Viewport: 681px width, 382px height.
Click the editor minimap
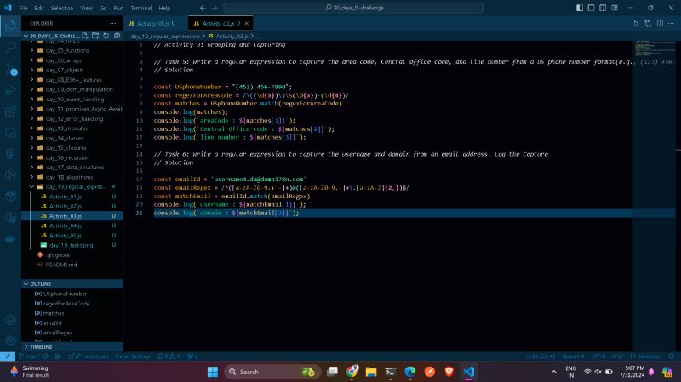tap(654, 196)
